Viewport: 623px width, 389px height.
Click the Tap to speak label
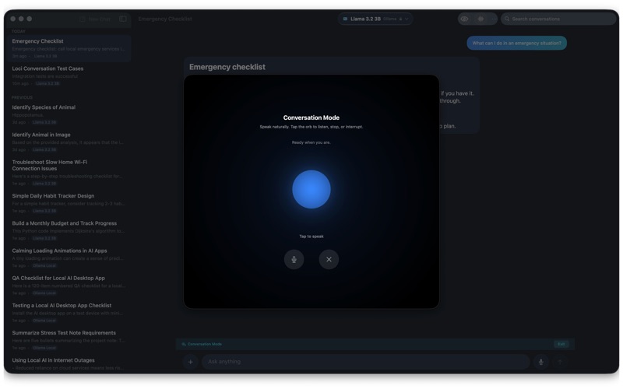pos(311,237)
